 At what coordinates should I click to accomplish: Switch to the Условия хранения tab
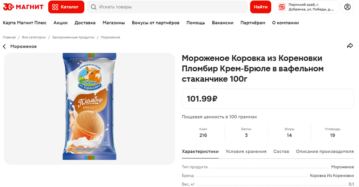pyautogui.click(x=246, y=151)
